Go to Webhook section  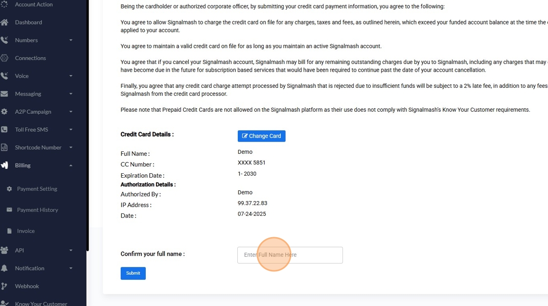click(x=27, y=286)
